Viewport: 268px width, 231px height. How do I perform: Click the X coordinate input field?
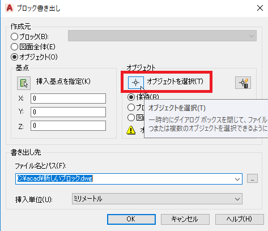click(68, 99)
